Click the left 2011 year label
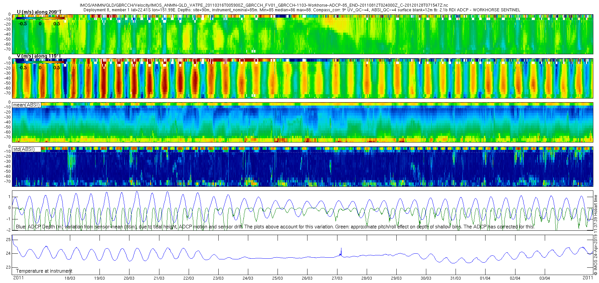 (18, 278)
